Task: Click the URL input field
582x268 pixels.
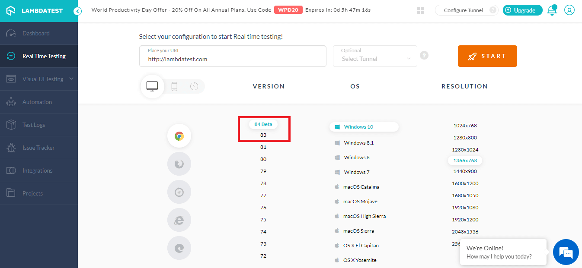Action: (x=233, y=58)
